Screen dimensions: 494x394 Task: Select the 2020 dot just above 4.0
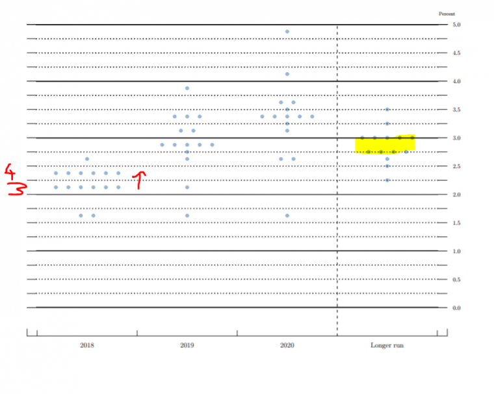pyautogui.click(x=287, y=74)
